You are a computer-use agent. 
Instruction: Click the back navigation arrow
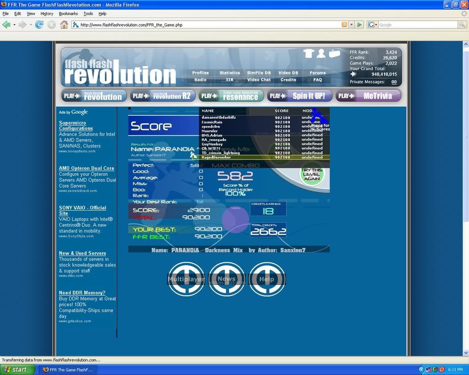[6, 25]
